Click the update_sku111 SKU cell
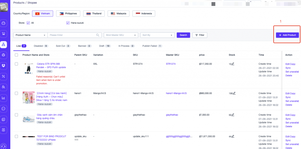The width and height of the screenshot is (301, 149). pyautogui.click(x=141, y=136)
